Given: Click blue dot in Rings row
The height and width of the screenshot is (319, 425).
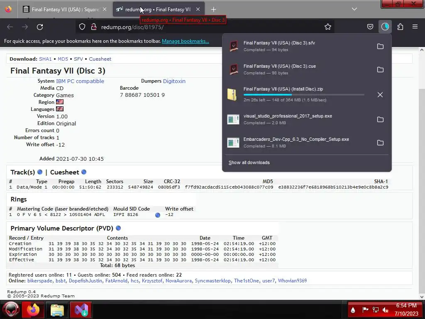Looking at the screenshot, I should tap(157, 215).
